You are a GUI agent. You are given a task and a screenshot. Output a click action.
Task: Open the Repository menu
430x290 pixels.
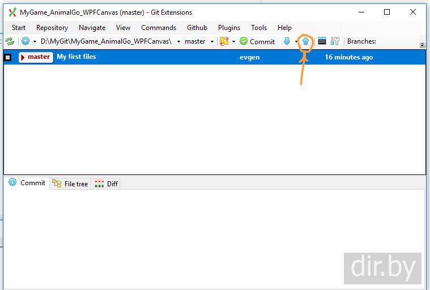coord(52,27)
